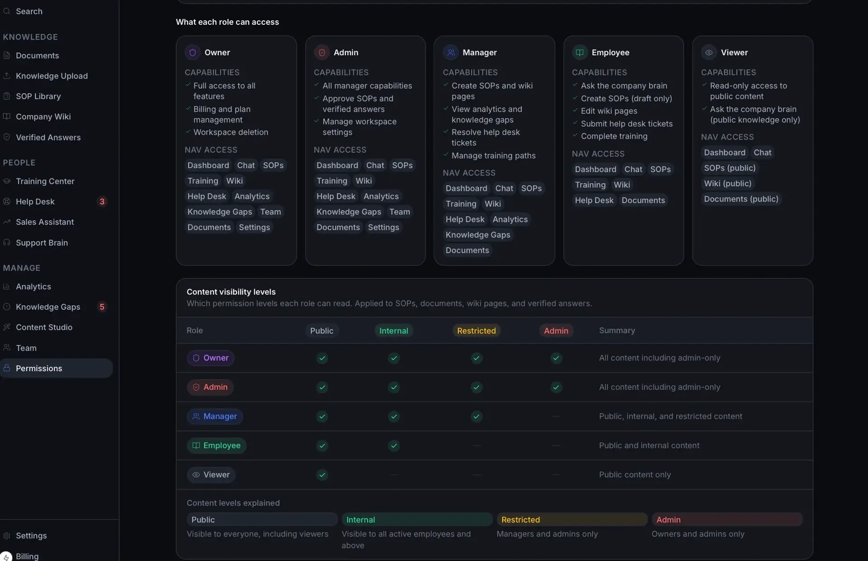Click the Team people icon in sidebar
The height and width of the screenshot is (561, 868).
(7, 347)
